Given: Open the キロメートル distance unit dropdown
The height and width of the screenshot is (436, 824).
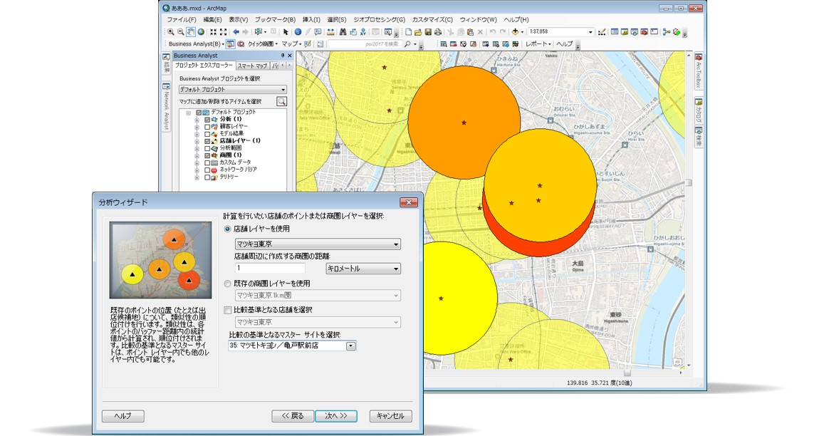Looking at the screenshot, I should tap(363, 269).
